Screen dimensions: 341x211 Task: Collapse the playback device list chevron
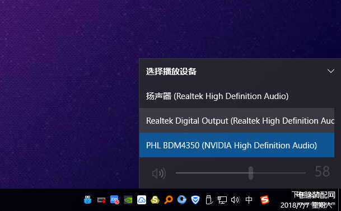click(x=330, y=71)
